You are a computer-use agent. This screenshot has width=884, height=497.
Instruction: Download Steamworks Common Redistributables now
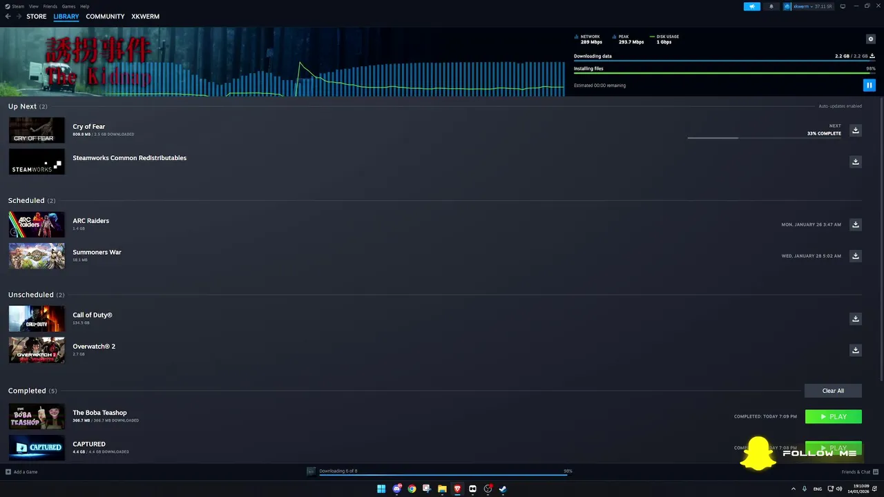click(856, 162)
